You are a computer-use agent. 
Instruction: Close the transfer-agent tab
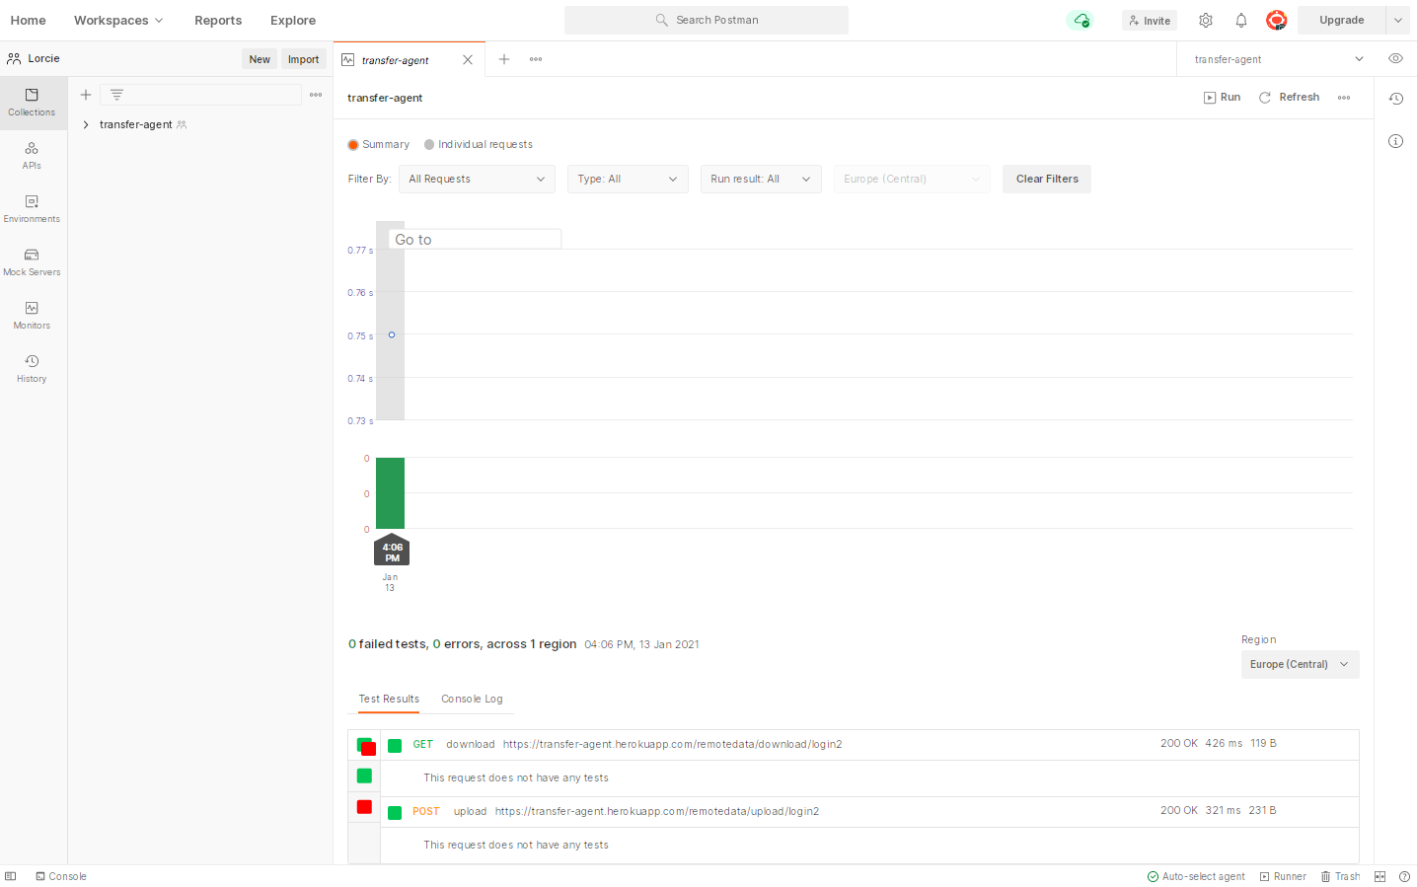click(468, 60)
